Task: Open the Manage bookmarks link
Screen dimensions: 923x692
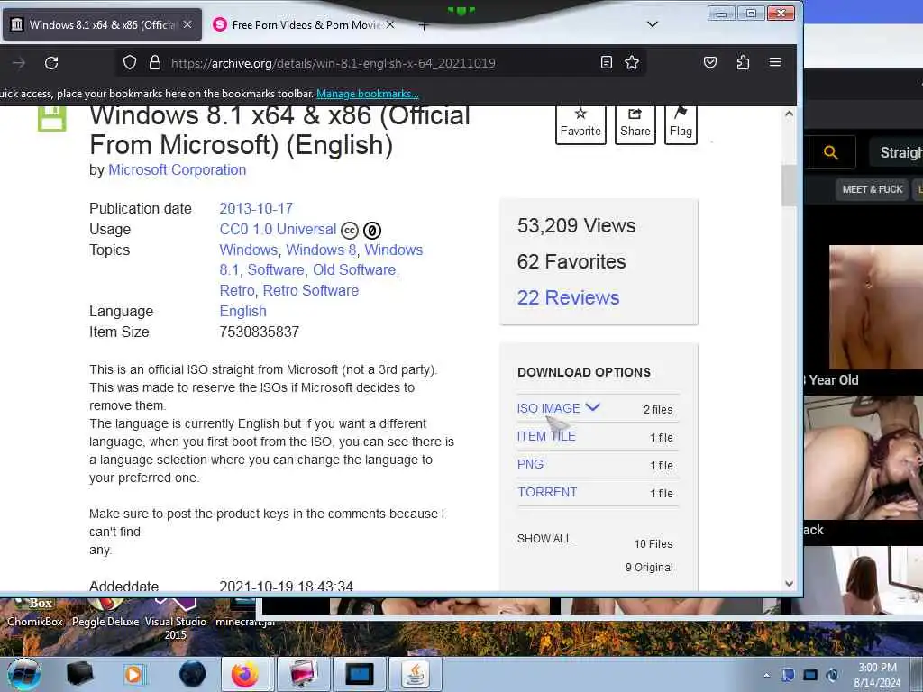Action: point(368,94)
